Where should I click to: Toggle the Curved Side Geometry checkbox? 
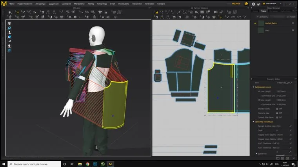click(277, 117)
